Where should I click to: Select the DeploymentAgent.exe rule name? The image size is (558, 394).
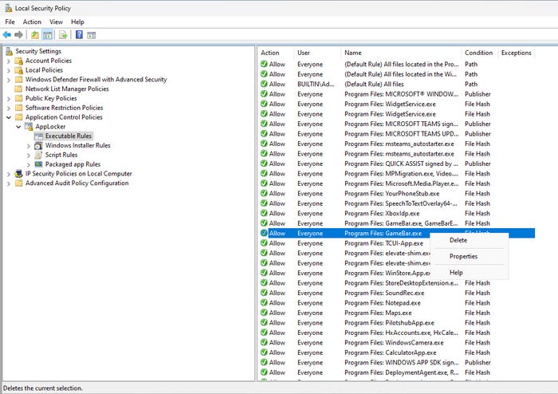(402, 372)
